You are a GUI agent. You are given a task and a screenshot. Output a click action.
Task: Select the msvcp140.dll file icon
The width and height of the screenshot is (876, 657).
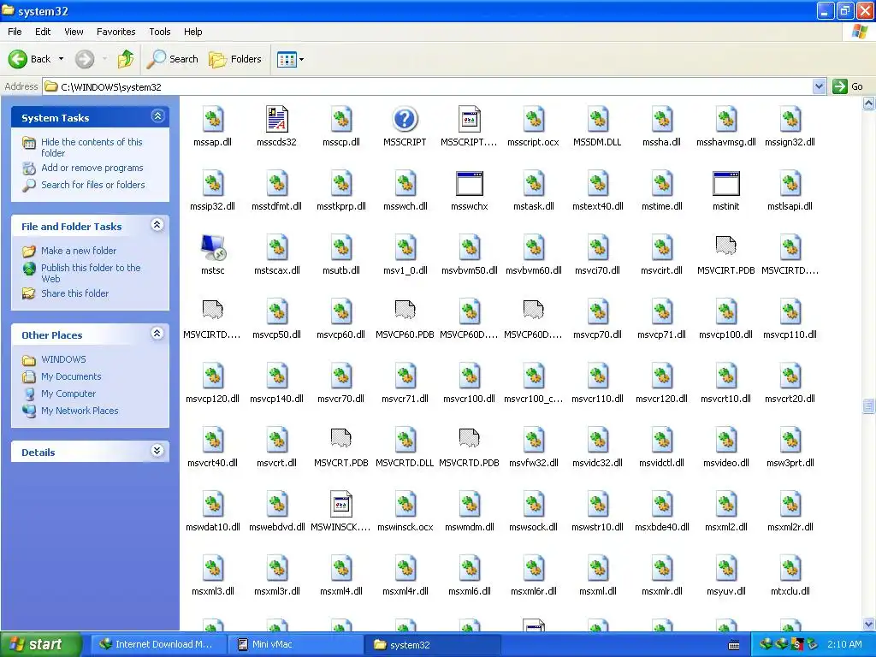click(x=276, y=376)
